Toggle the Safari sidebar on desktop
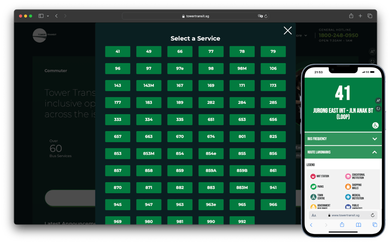This screenshot has width=391, height=243. click(x=41, y=16)
